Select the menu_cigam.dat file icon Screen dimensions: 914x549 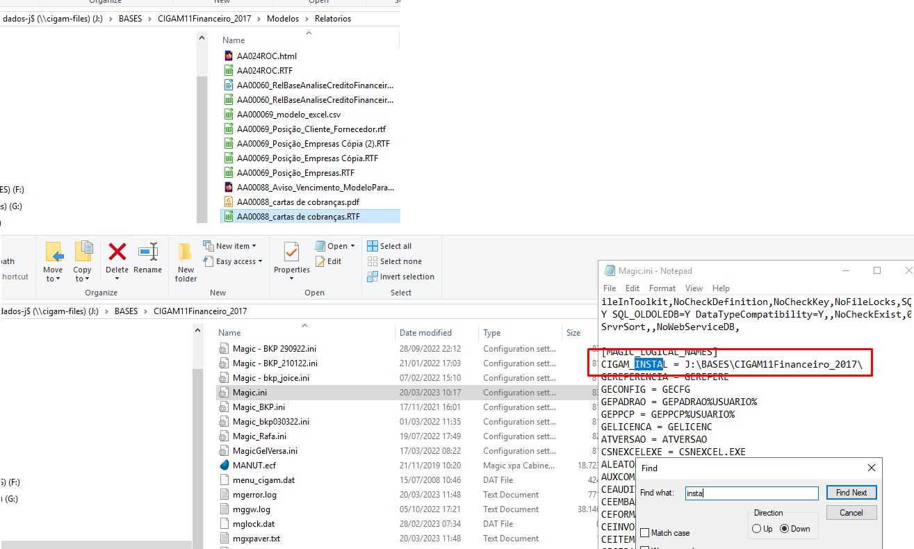pos(224,480)
